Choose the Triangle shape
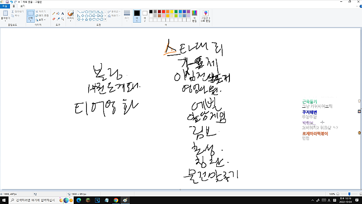The width and height of the screenshot is (362, 204). tap(101, 12)
